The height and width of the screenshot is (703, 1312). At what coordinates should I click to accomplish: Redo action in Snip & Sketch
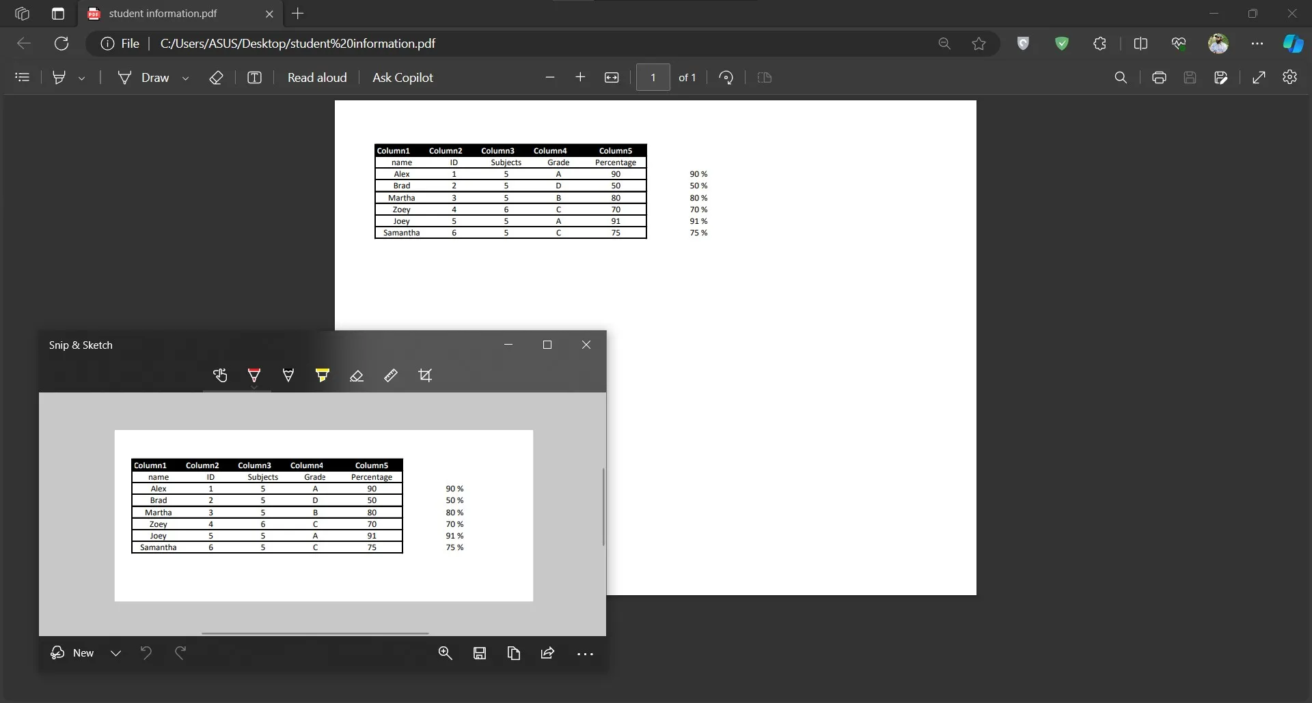click(x=180, y=653)
